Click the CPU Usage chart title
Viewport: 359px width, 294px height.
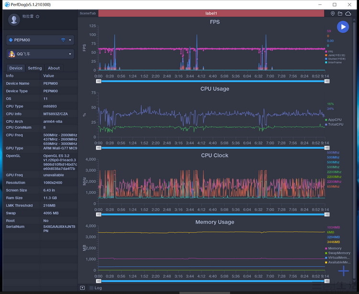[x=215, y=89]
